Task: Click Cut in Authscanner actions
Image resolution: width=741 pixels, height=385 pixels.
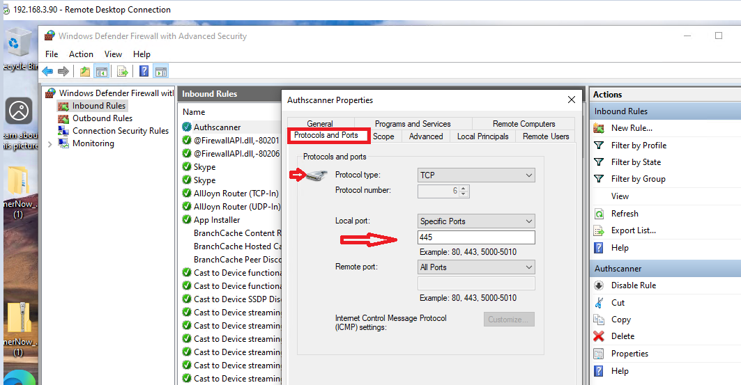Action: [x=618, y=302]
